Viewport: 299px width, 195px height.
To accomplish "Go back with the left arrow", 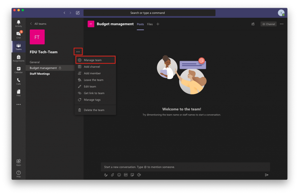I will click(x=65, y=13).
